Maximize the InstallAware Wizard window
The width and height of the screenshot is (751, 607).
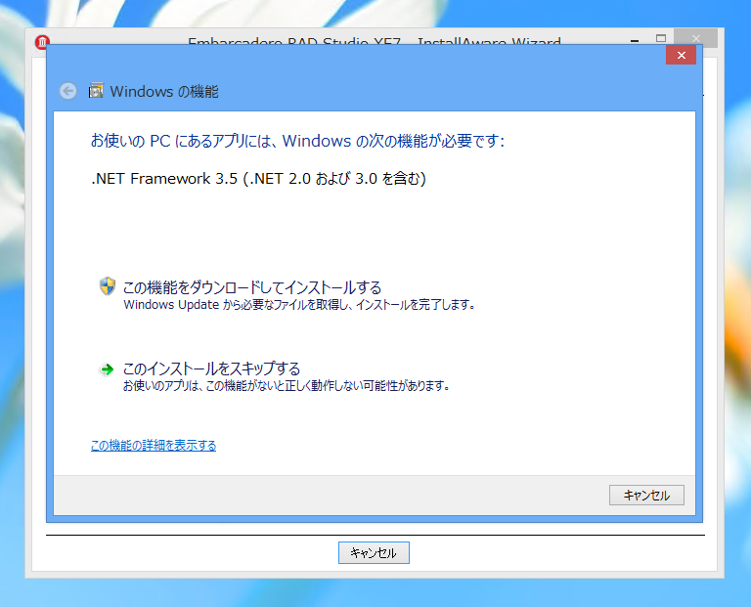pyautogui.click(x=661, y=38)
